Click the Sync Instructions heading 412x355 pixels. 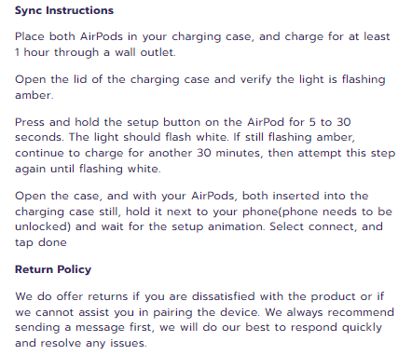pyautogui.click(x=64, y=10)
